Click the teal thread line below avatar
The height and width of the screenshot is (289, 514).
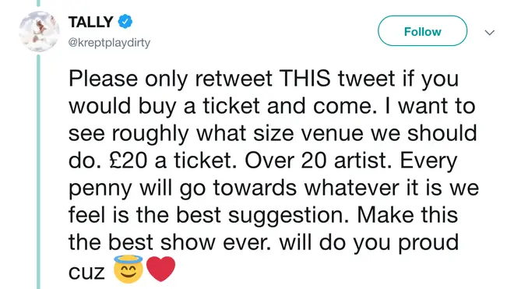point(38,172)
